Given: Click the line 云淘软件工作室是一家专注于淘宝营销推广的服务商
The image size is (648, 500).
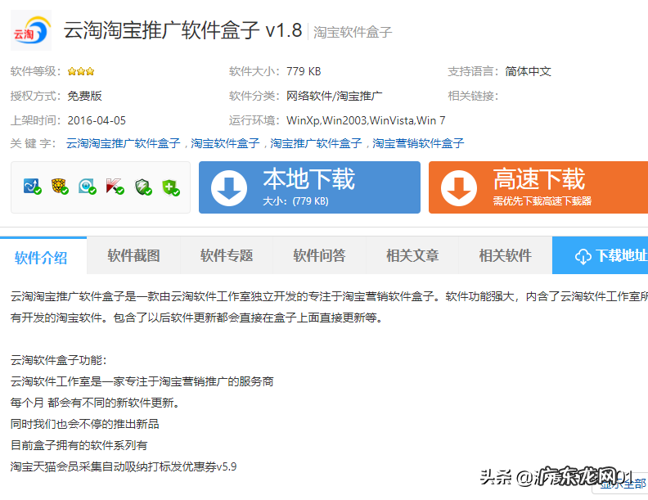Looking at the screenshot, I should (142, 381).
